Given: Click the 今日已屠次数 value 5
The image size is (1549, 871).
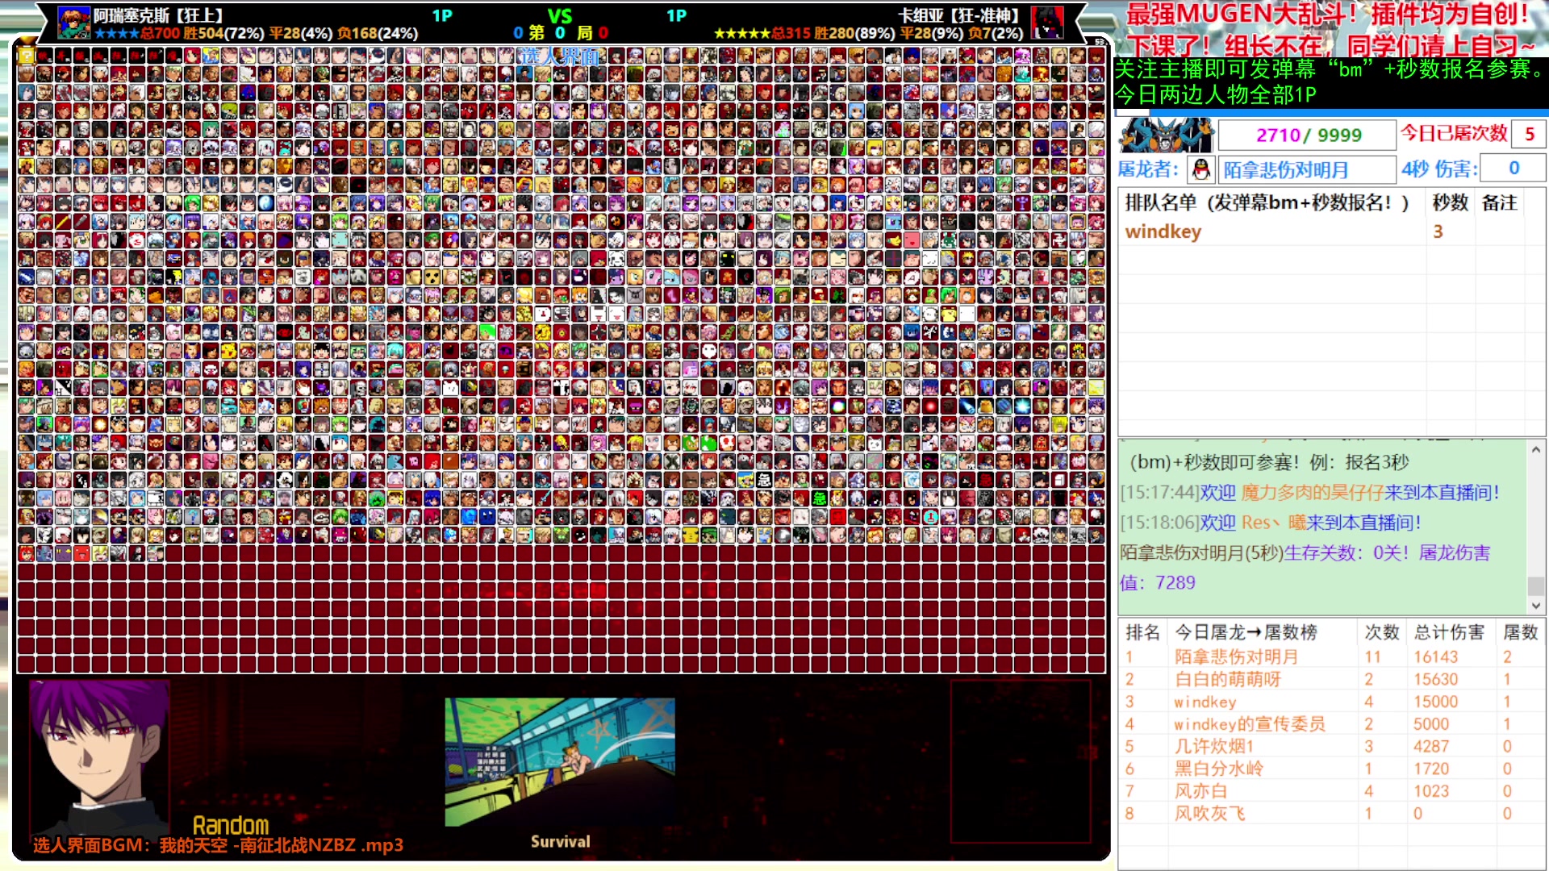Looking at the screenshot, I should tap(1528, 134).
